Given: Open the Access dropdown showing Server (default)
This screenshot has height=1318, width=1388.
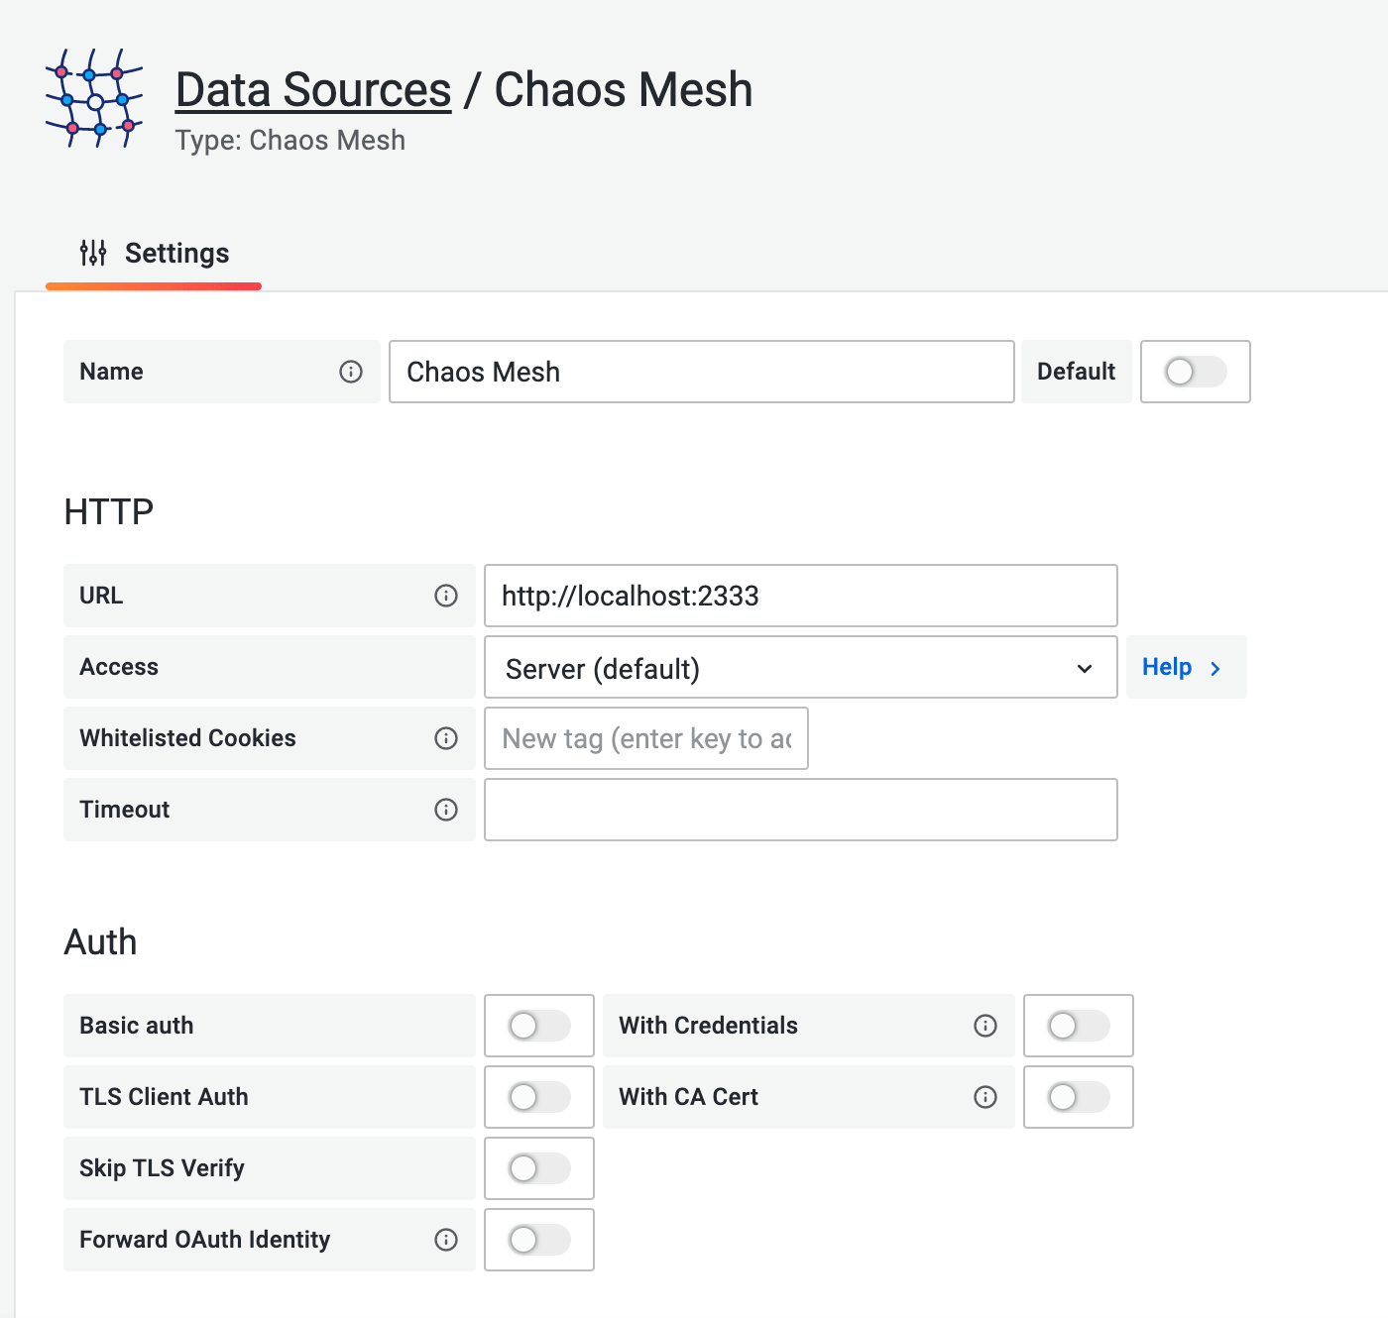Looking at the screenshot, I should pos(799,668).
